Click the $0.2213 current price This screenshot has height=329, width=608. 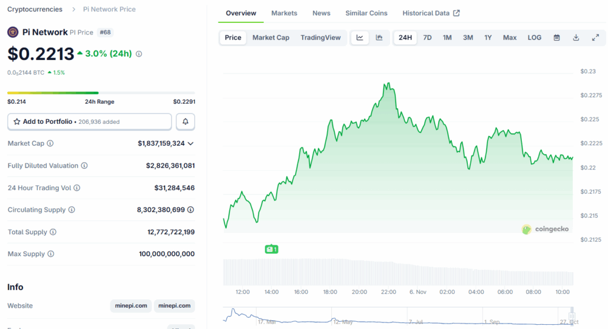[41, 54]
